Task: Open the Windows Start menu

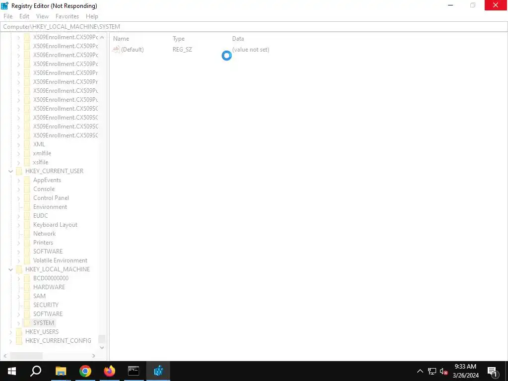Action: tap(12, 371)
